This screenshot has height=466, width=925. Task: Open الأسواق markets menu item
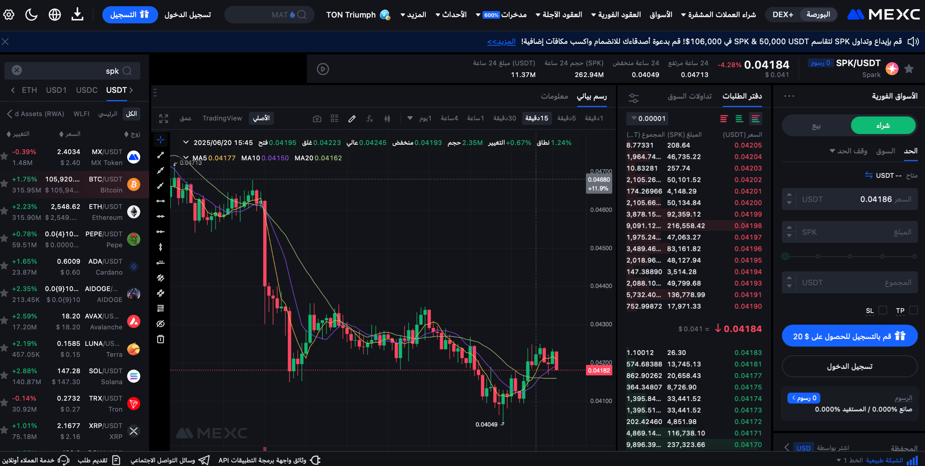pos(661,15)
